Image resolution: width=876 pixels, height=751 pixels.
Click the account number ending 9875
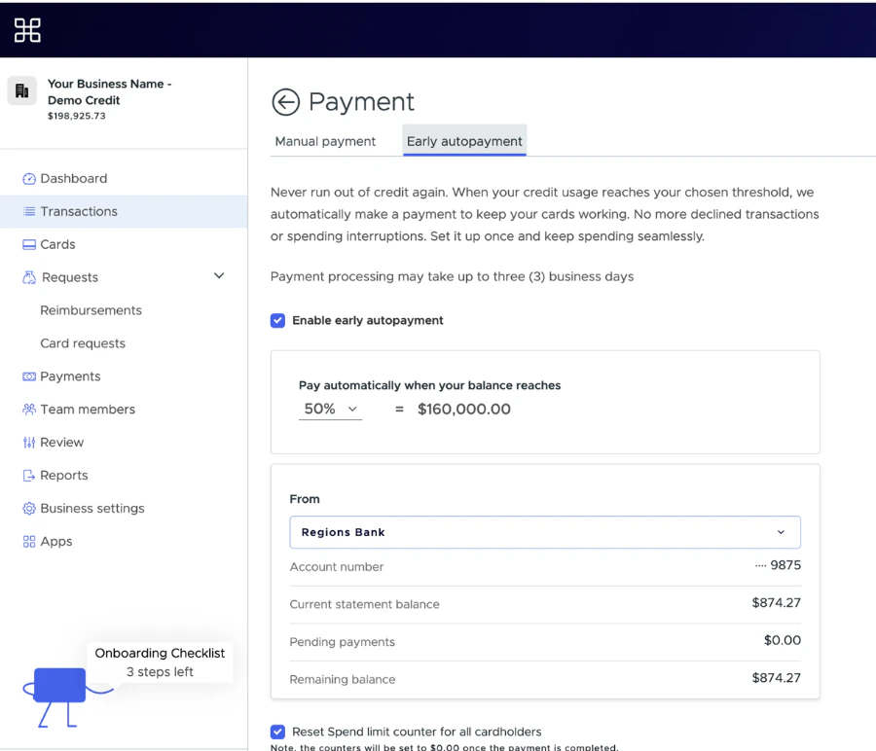pyautogui.click(x=778, y=565)
